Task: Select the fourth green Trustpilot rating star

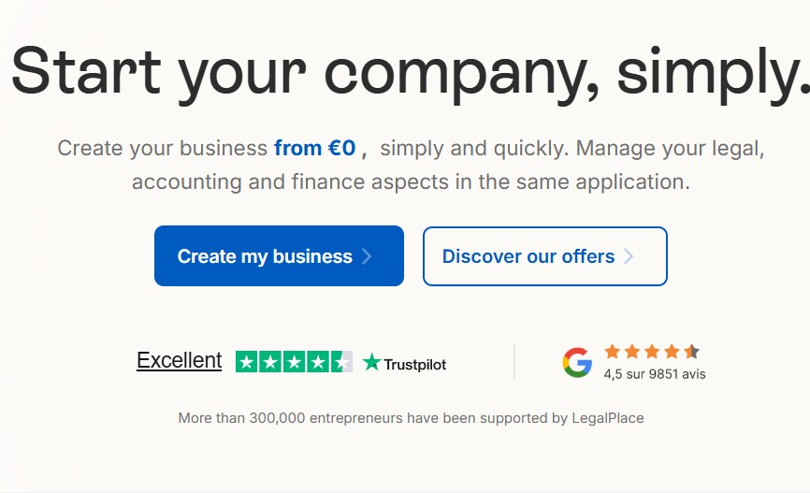Action: (318, 362)
